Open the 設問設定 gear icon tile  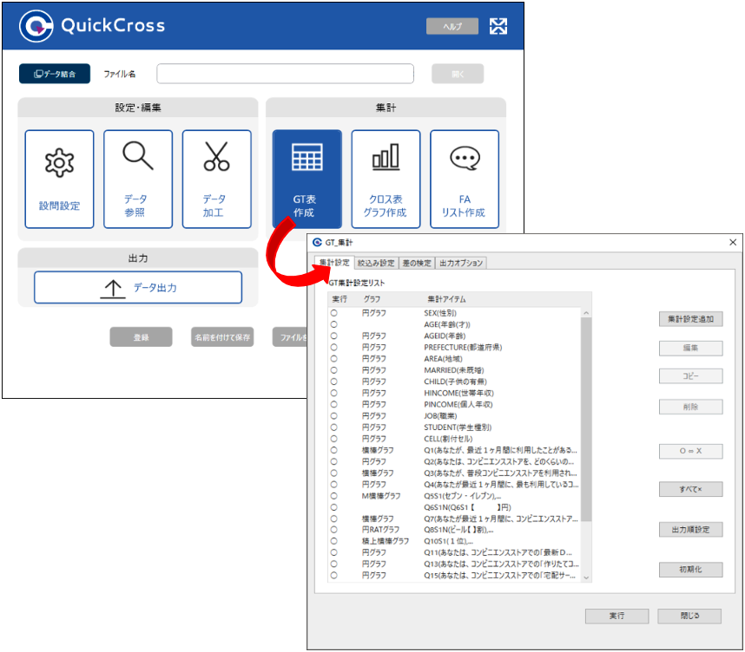pos(59,179)
